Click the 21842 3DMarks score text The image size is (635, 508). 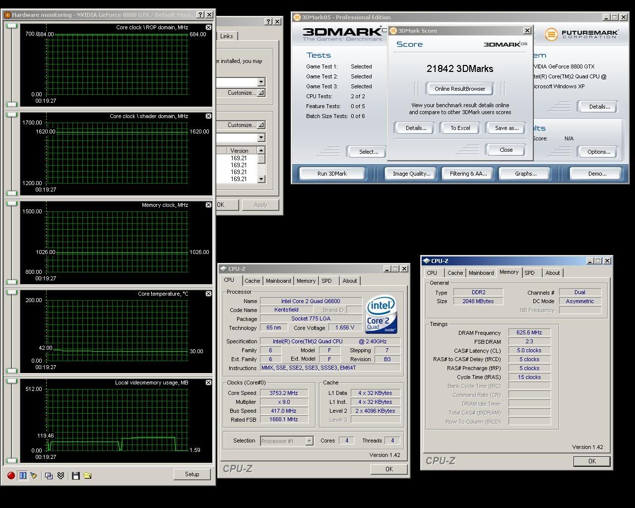click(460, 69)
